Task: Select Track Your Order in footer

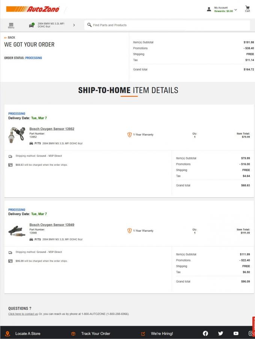Action: pyautogui.click(x=95, y=334)
